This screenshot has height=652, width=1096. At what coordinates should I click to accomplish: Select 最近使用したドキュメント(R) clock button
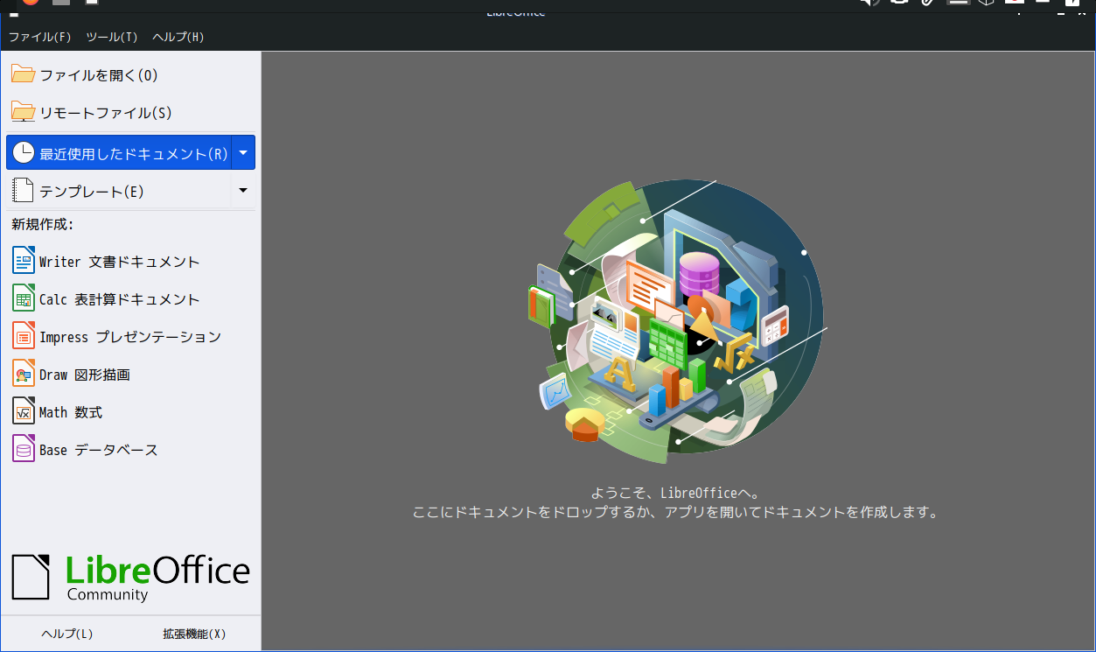tap(119, 153)
